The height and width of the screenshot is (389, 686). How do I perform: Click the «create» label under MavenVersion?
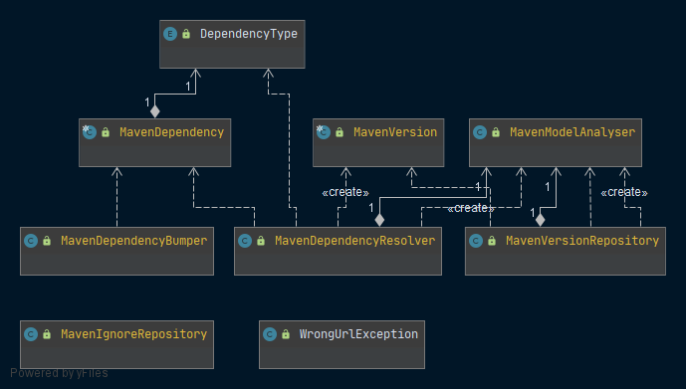[x=345, y=192]
